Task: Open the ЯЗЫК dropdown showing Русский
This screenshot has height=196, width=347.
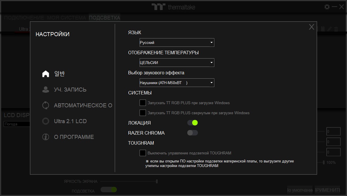Action: 177,42
